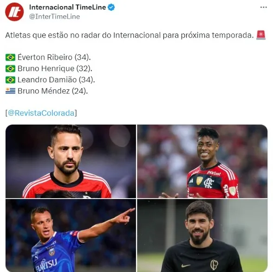The image size is (273, 272).
Task: Click the Uruguay flag beside Bruno Méndez
Action: coord(10,91)
